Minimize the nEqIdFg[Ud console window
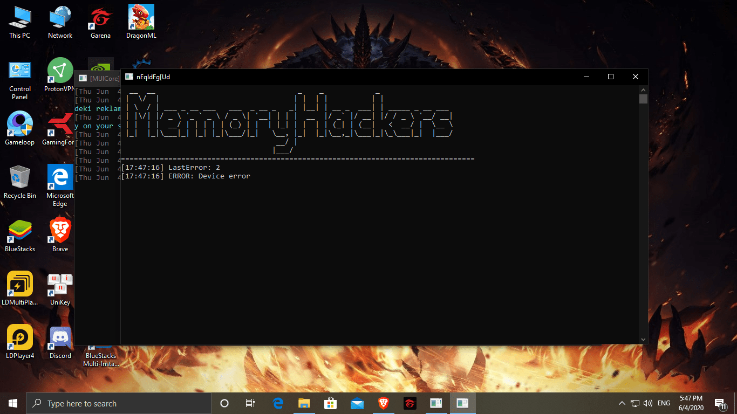The image size is (737, 414). point(586,77)
